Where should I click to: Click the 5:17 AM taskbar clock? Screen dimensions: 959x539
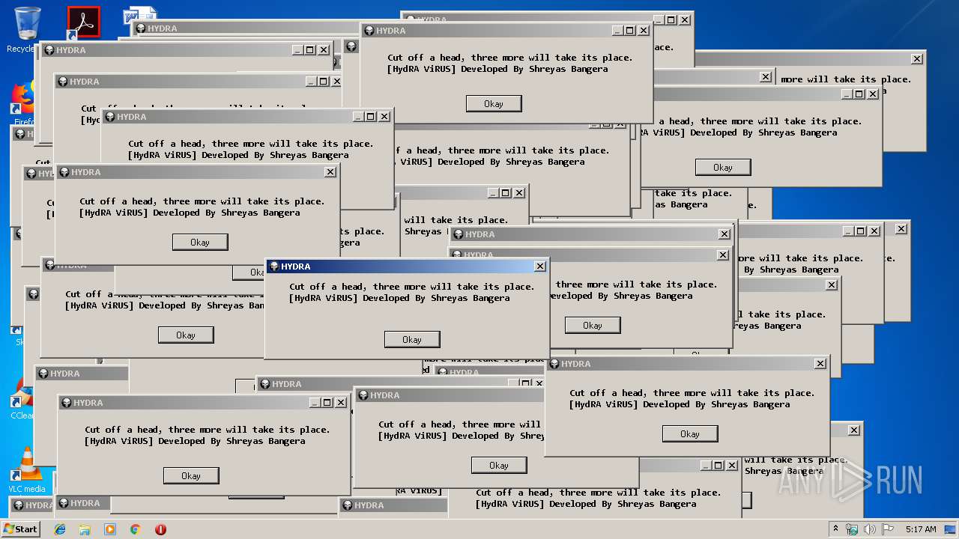coord(921,529)
